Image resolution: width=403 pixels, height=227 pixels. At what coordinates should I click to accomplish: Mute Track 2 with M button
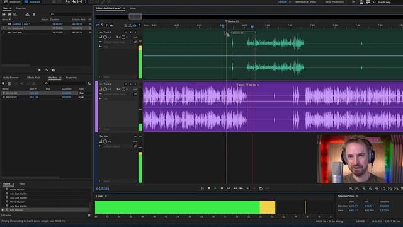[x=126, y=84]
